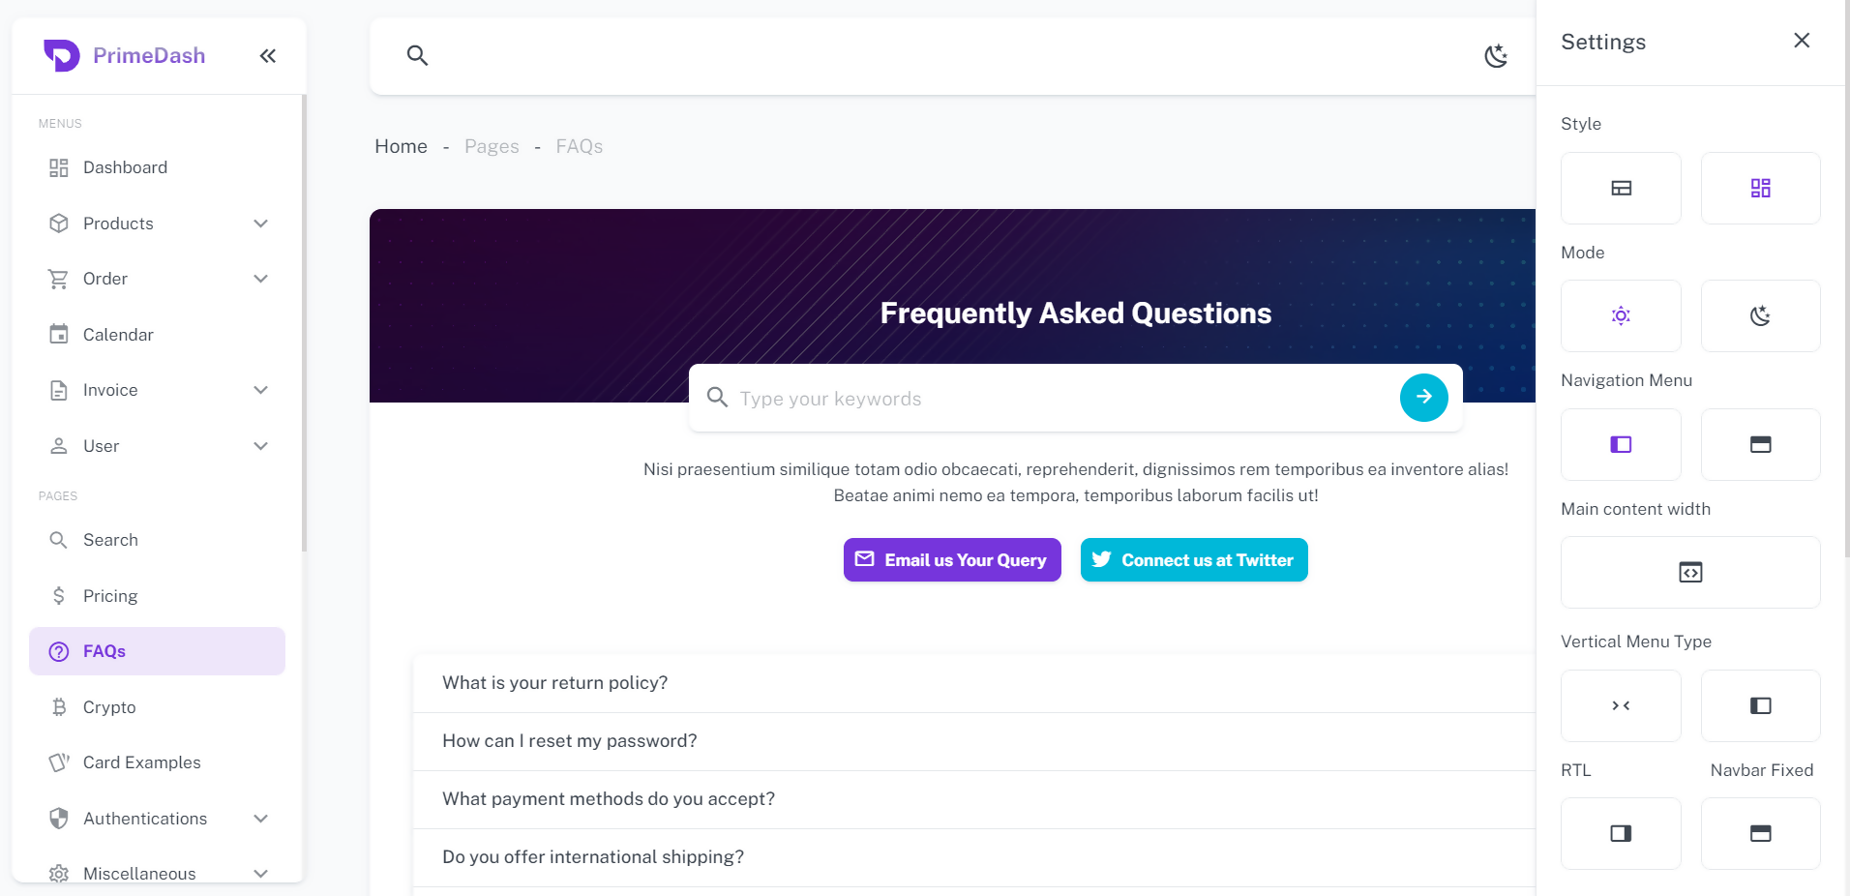This screenshot has height=896, width=1850.
Task: Open the Pricing page in sidebar
Action: pyautogui.click(x=110, y=596)
